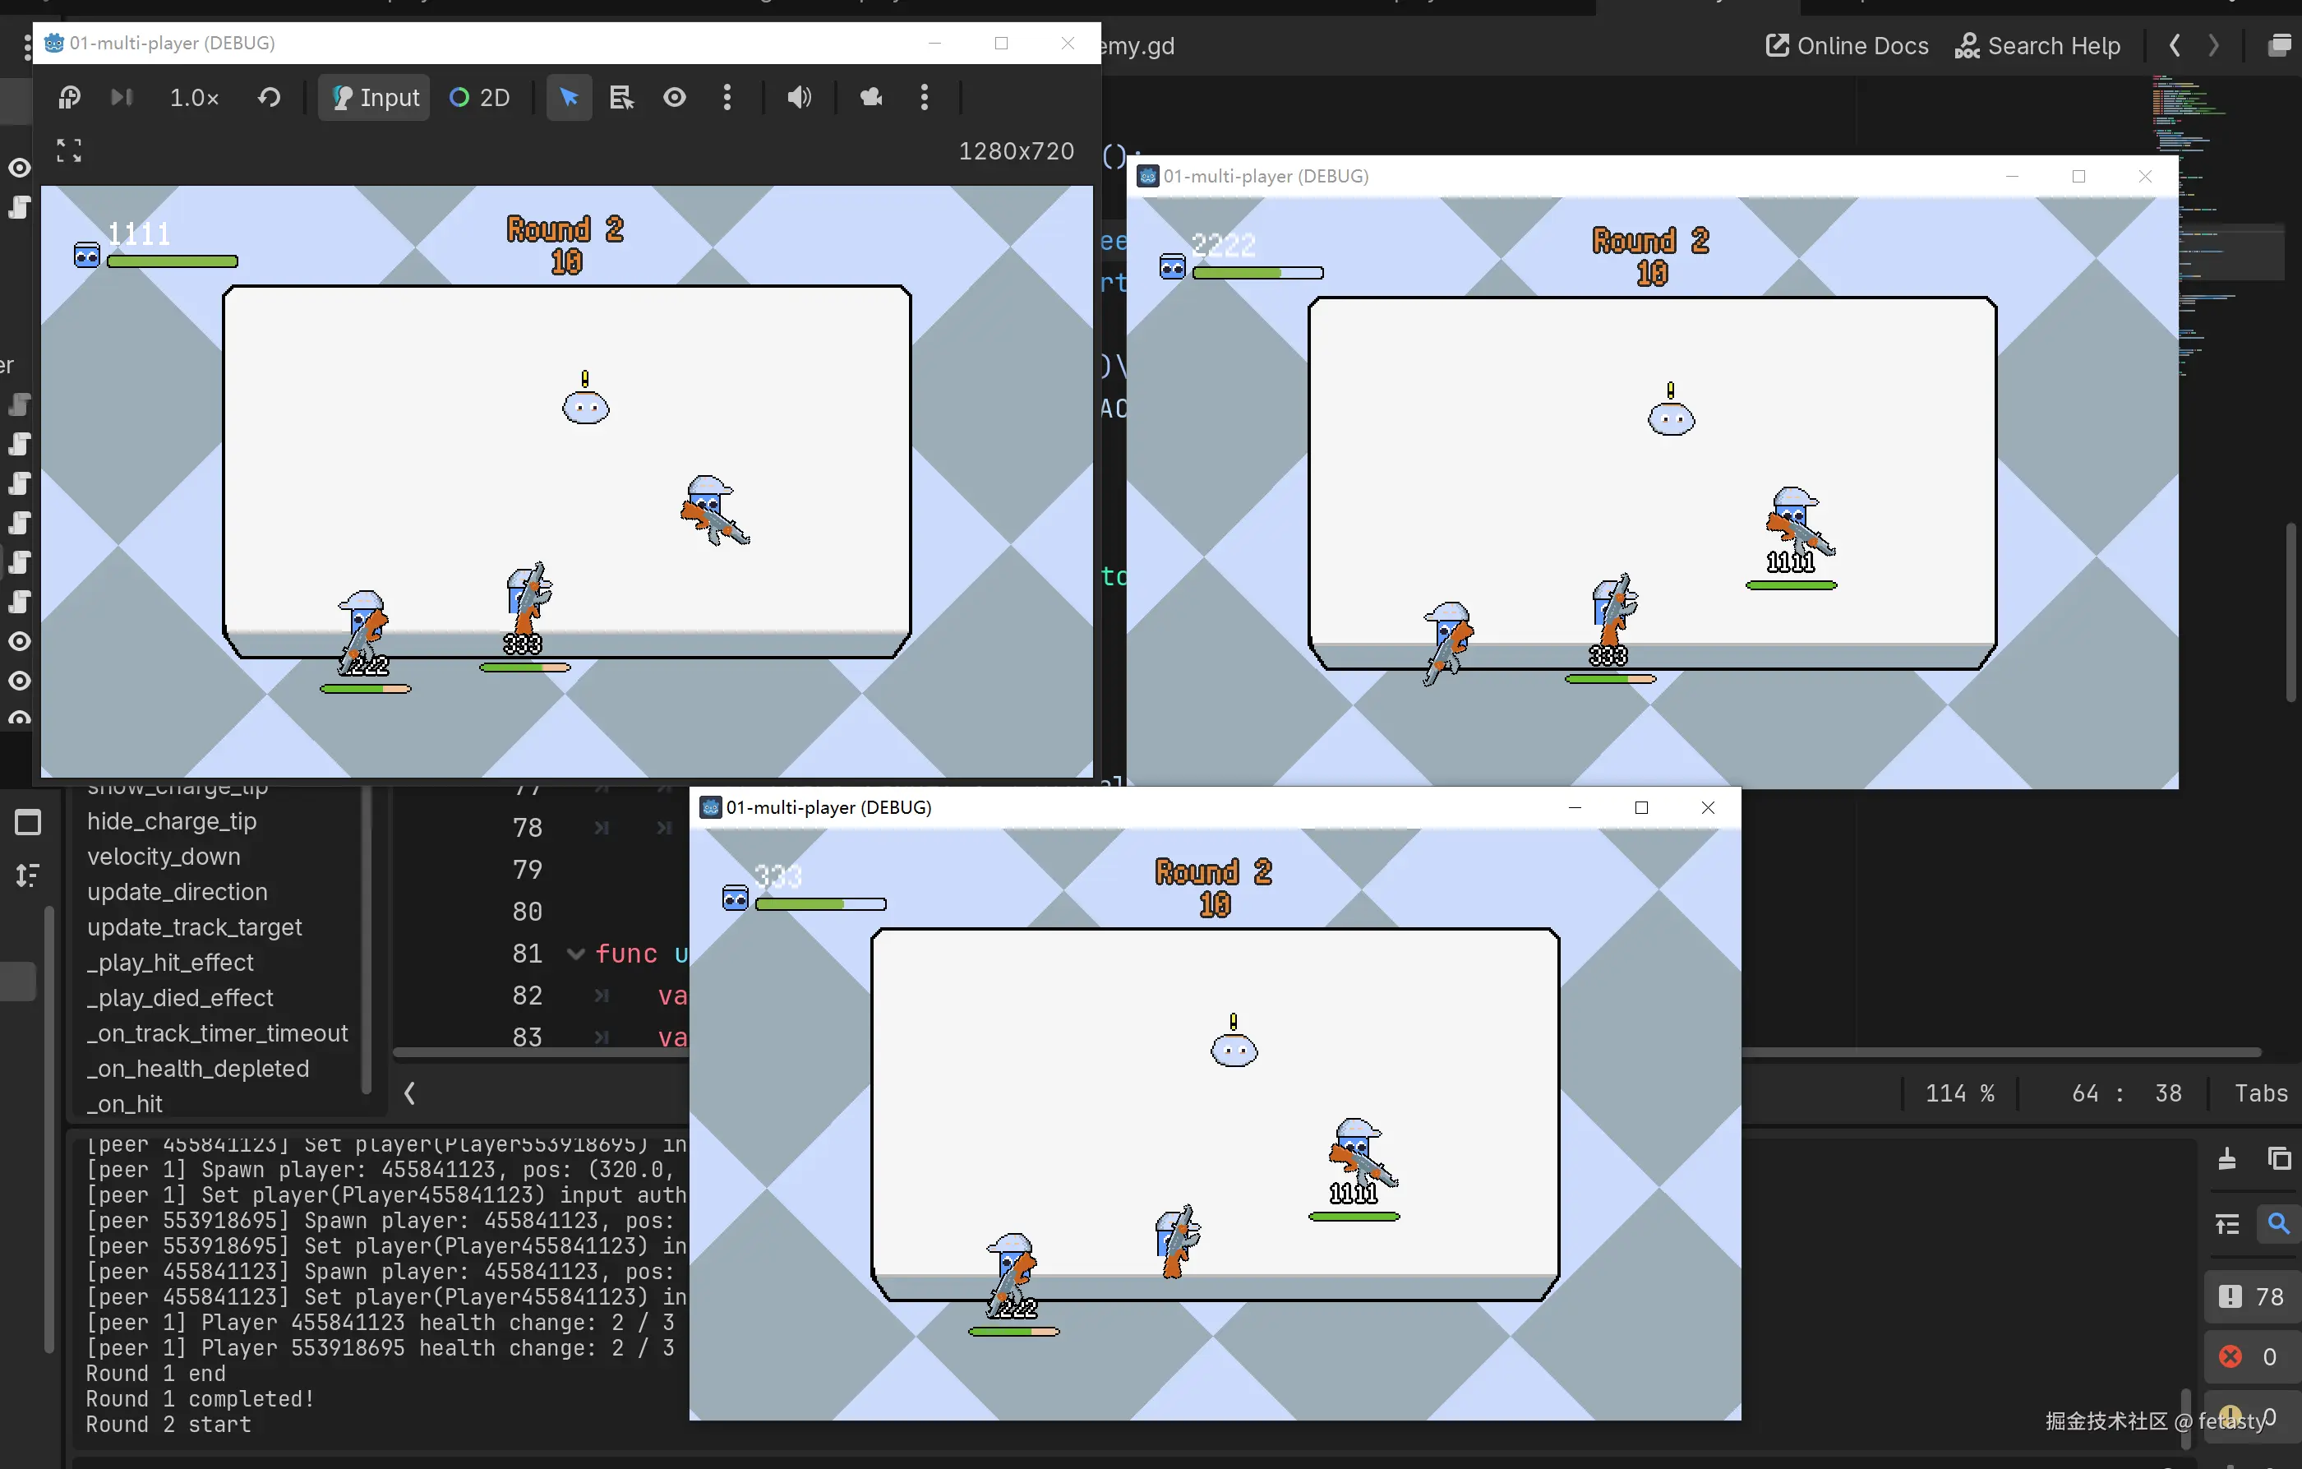This screenshot has width=2302, height=1469.
Task: Clear the output log with broom icon
Action: [x=2226, y=1159]
